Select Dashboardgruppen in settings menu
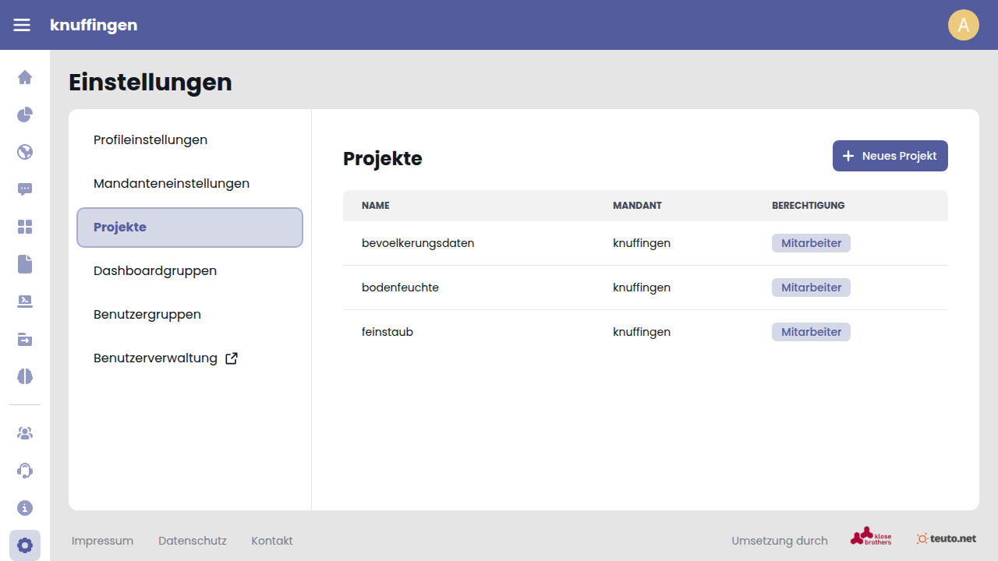The width and height of the screenshot is (998, 561). [x=155, y=271]
